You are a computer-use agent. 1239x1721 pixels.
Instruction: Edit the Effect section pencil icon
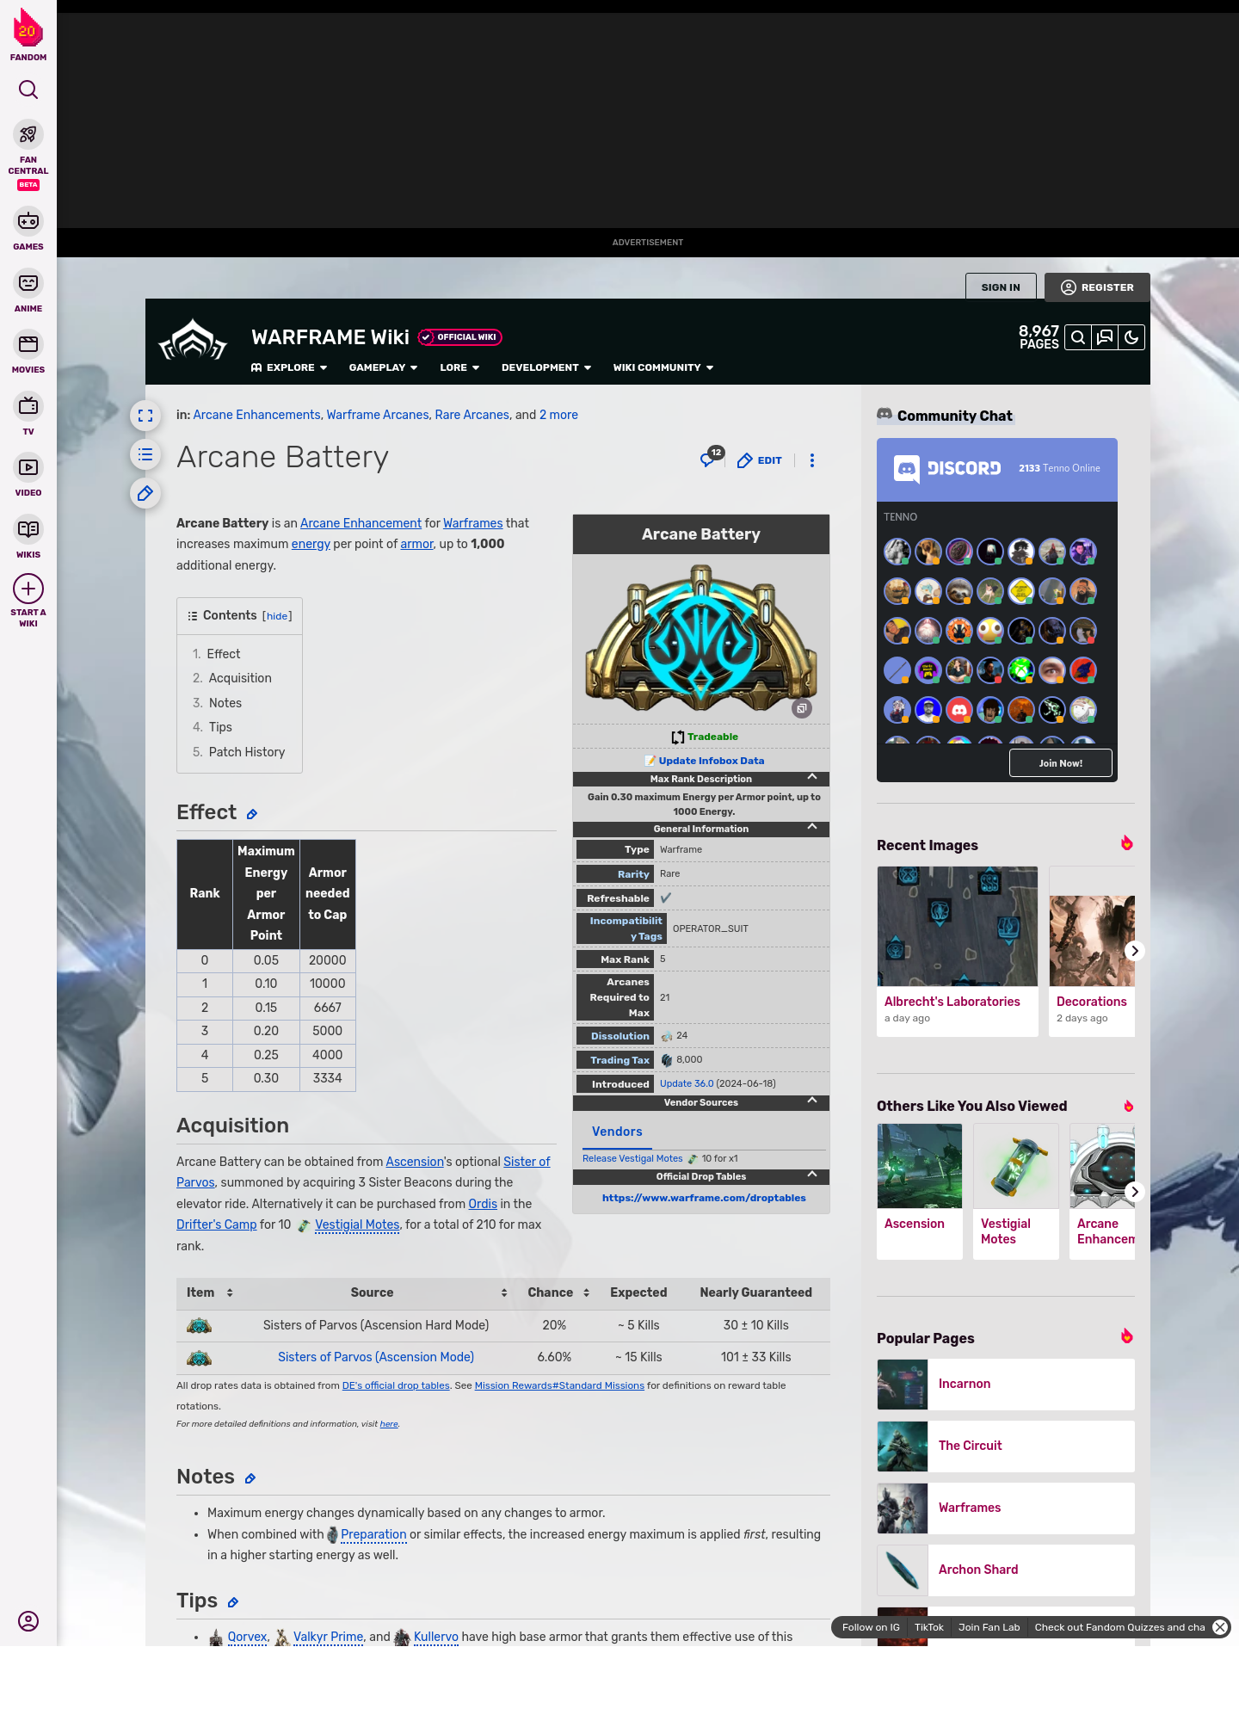click(x=252, y=814)
